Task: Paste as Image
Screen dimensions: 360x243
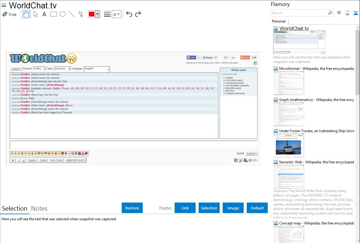Action: [233, 208]
